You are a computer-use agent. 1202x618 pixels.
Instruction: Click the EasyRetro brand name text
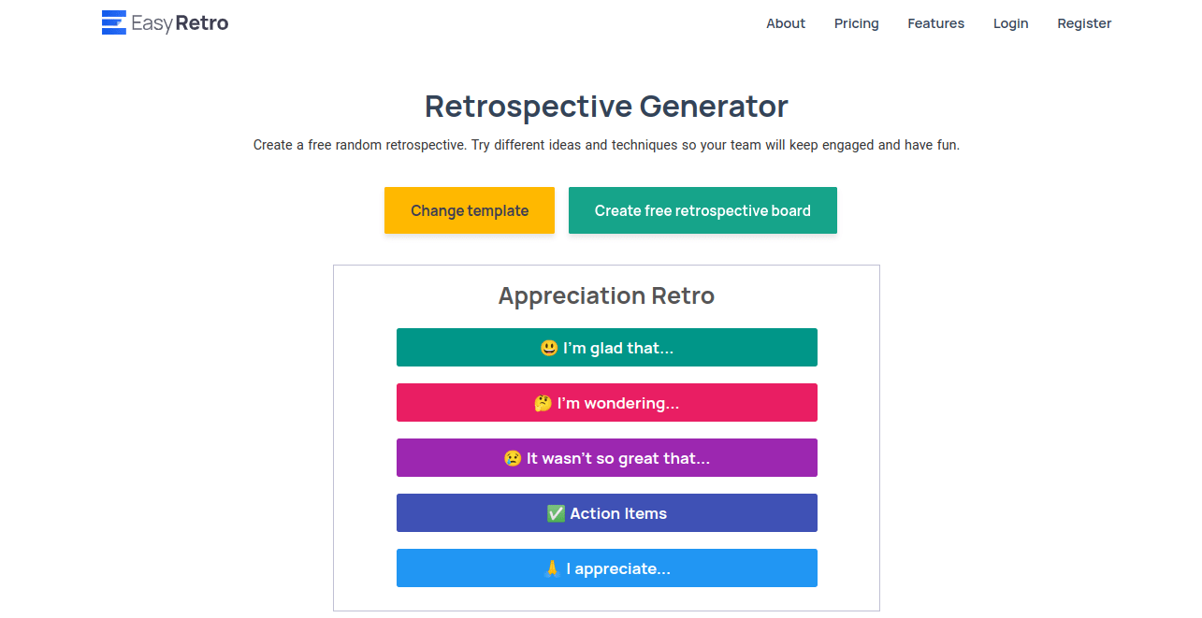pos(180,23)
